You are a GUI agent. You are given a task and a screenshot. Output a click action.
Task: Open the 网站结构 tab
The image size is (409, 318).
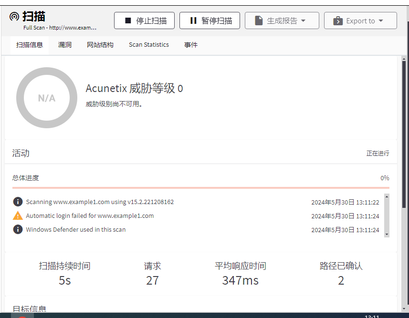point(100,45)
